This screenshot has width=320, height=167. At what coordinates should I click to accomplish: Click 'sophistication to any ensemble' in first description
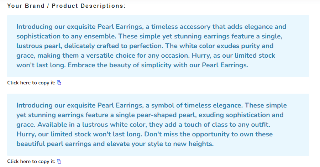(66, 36)
